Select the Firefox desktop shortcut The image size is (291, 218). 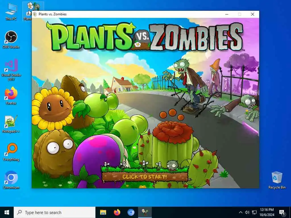point(11,96)
